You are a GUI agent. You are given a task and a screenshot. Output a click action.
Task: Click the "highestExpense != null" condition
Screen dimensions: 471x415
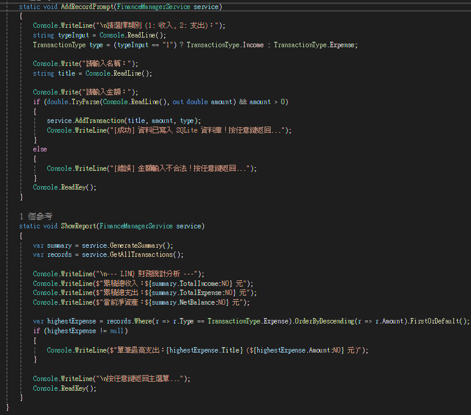pos(85,331)
